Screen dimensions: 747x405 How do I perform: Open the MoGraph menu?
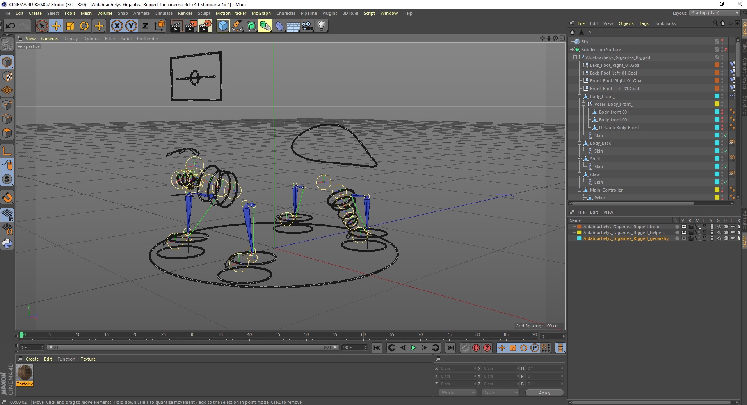pos(261,13)
